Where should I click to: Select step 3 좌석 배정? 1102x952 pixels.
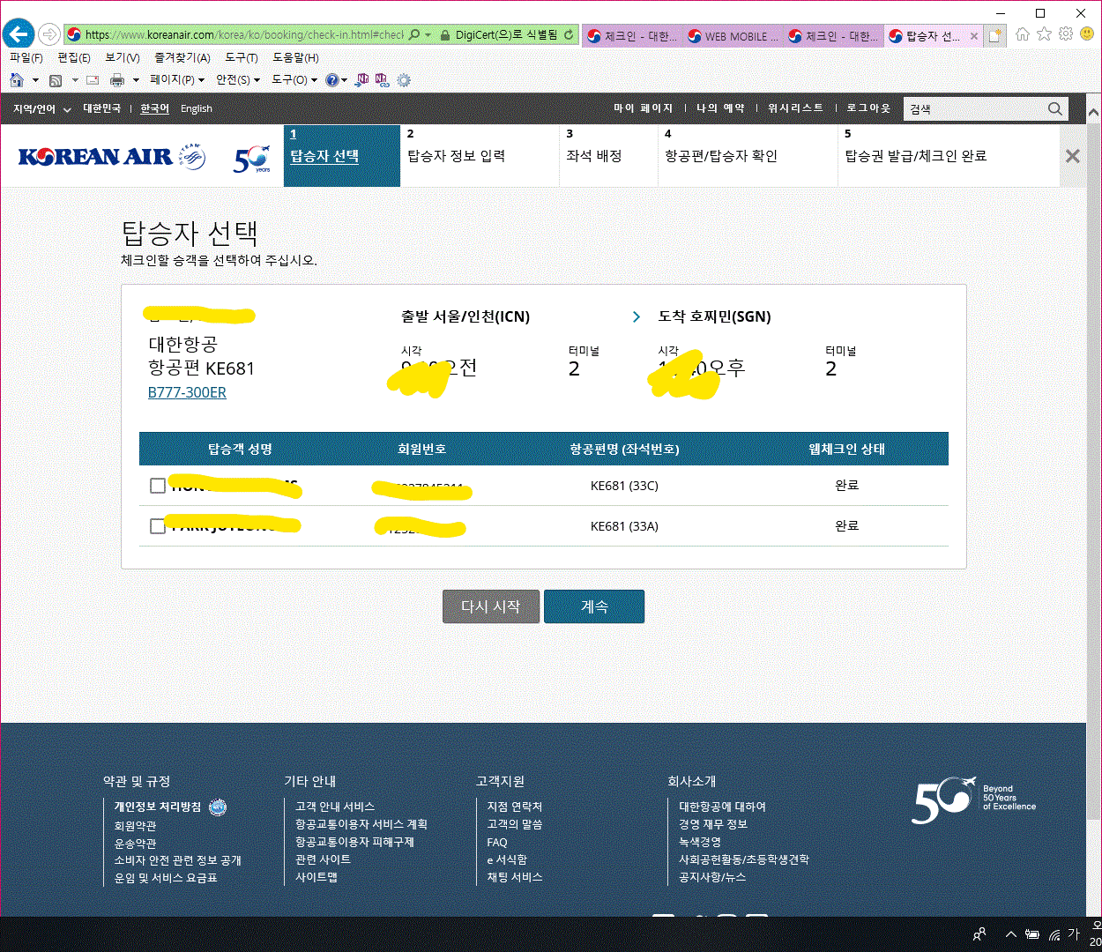[608, 156]
